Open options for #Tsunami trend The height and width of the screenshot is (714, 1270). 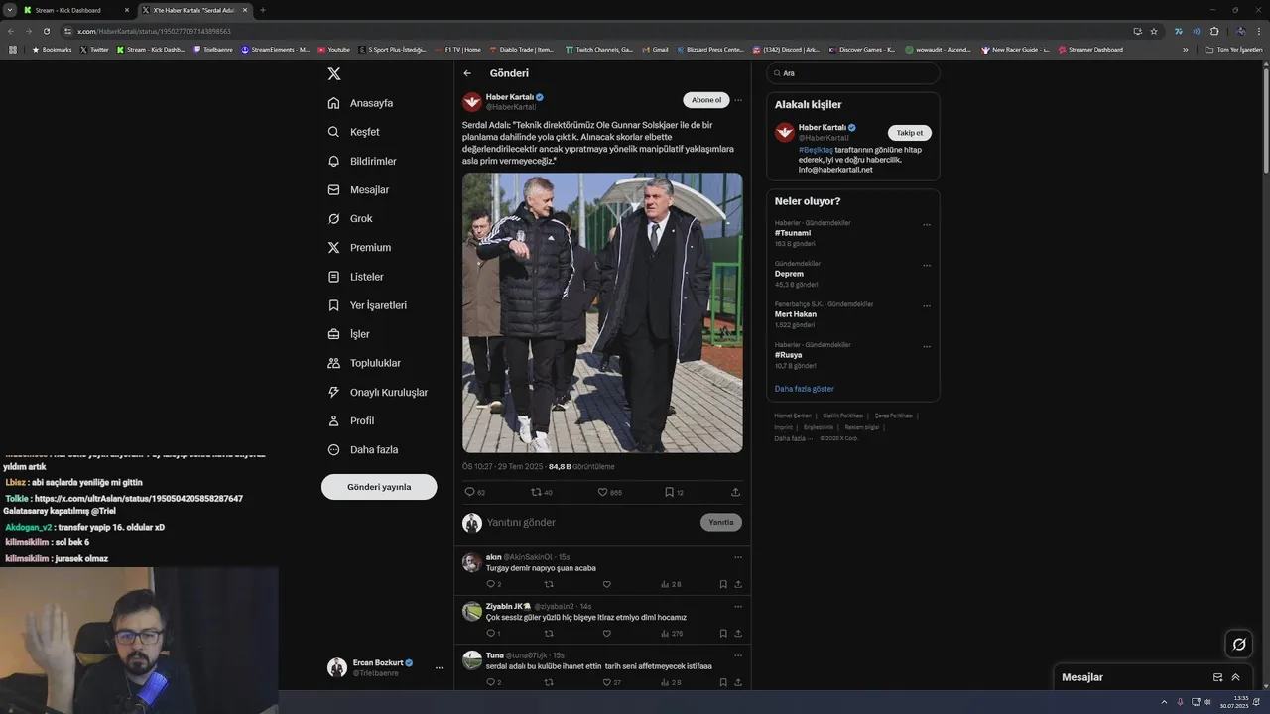(x=927, y=225)
